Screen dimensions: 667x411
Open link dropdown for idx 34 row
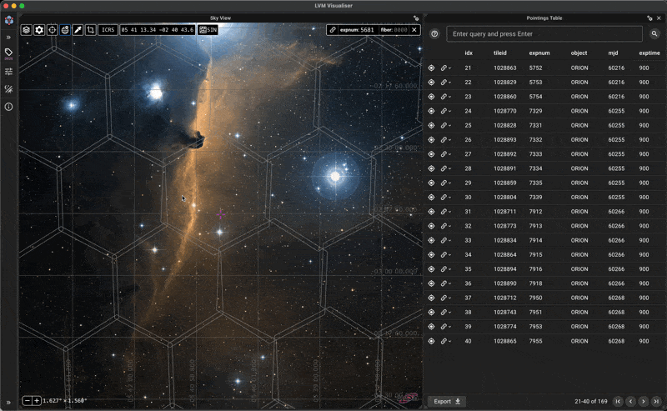(x=445, y=255)
